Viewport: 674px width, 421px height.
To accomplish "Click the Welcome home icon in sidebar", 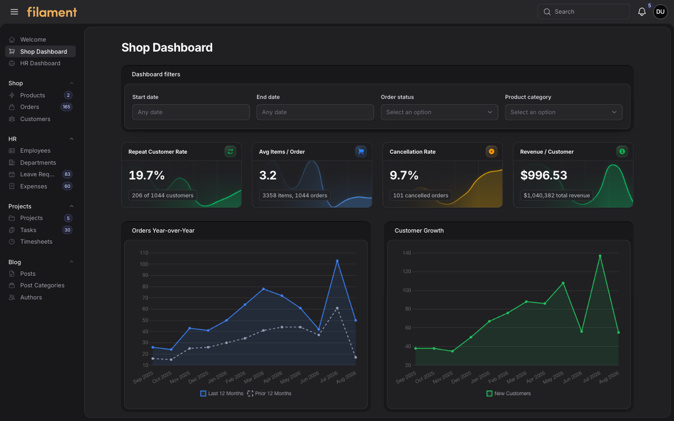I will 12,39.
